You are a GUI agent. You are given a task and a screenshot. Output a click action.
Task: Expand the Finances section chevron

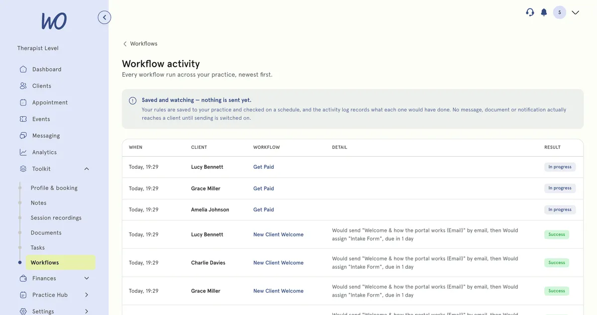[87, 278]
